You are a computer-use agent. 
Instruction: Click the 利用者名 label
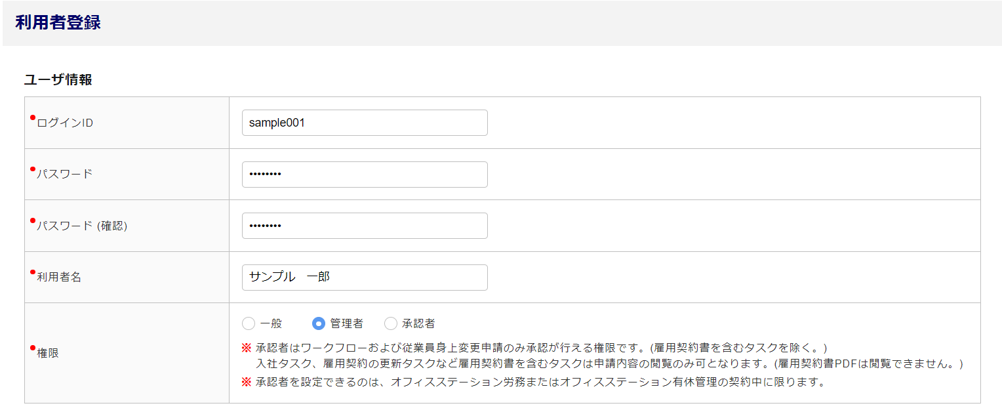point(59,278)
